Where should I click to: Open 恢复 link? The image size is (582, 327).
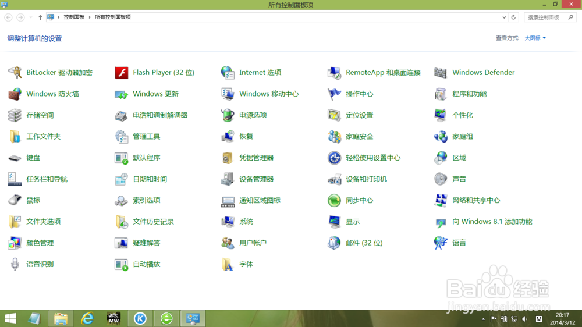coord(246,137)
